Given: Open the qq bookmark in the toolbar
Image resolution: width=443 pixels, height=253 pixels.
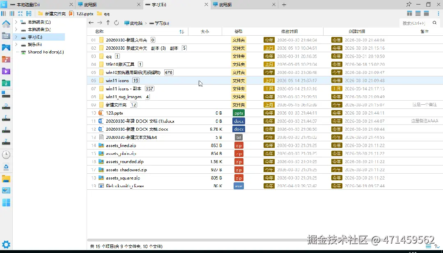Looking at the screenshot, I should click(103, 14).
